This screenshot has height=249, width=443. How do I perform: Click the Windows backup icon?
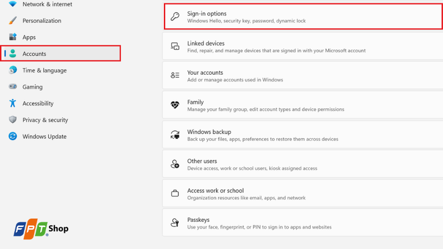(175, 134)
